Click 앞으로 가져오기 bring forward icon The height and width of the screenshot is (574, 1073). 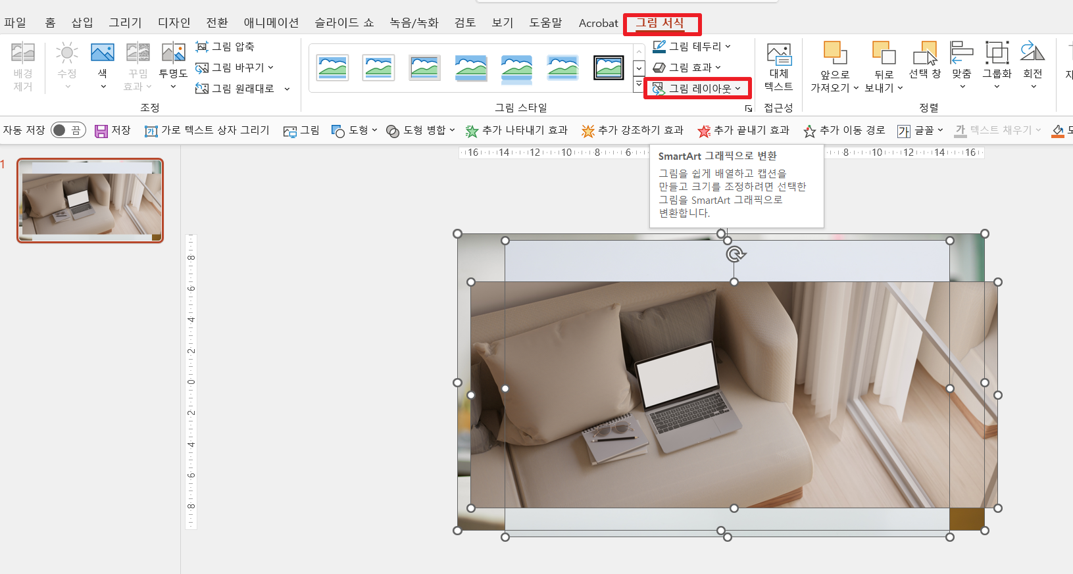(x=835, y=53)
